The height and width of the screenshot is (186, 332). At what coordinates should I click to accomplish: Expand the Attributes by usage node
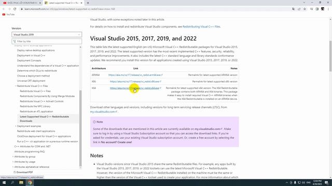[x=13, y=162]
